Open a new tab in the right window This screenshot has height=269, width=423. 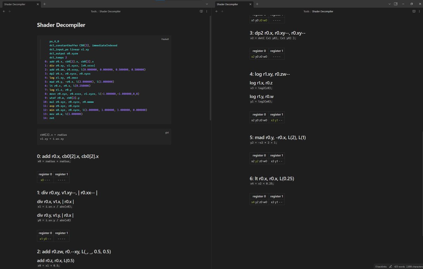(x=257, y=4)
